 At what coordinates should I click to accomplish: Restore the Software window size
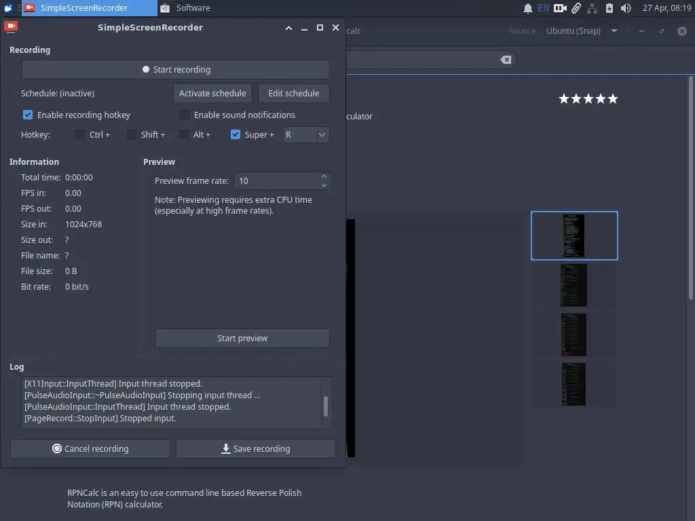661,31
